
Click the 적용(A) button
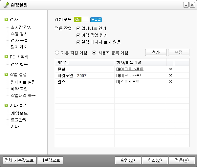pos(182,160)
